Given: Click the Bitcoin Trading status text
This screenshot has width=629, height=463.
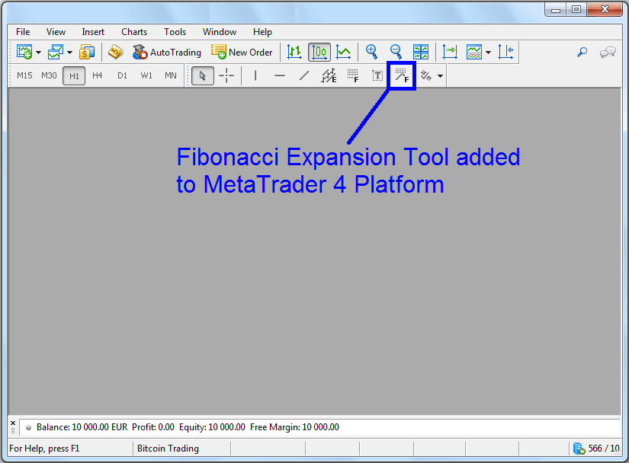Looking at the screenshot, I should pyautogui.click(x=168, y=449).
